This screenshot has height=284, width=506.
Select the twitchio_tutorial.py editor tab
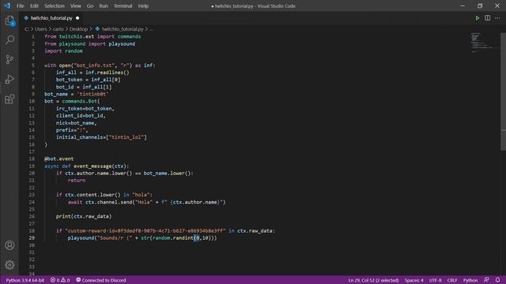tap(51, 18)
